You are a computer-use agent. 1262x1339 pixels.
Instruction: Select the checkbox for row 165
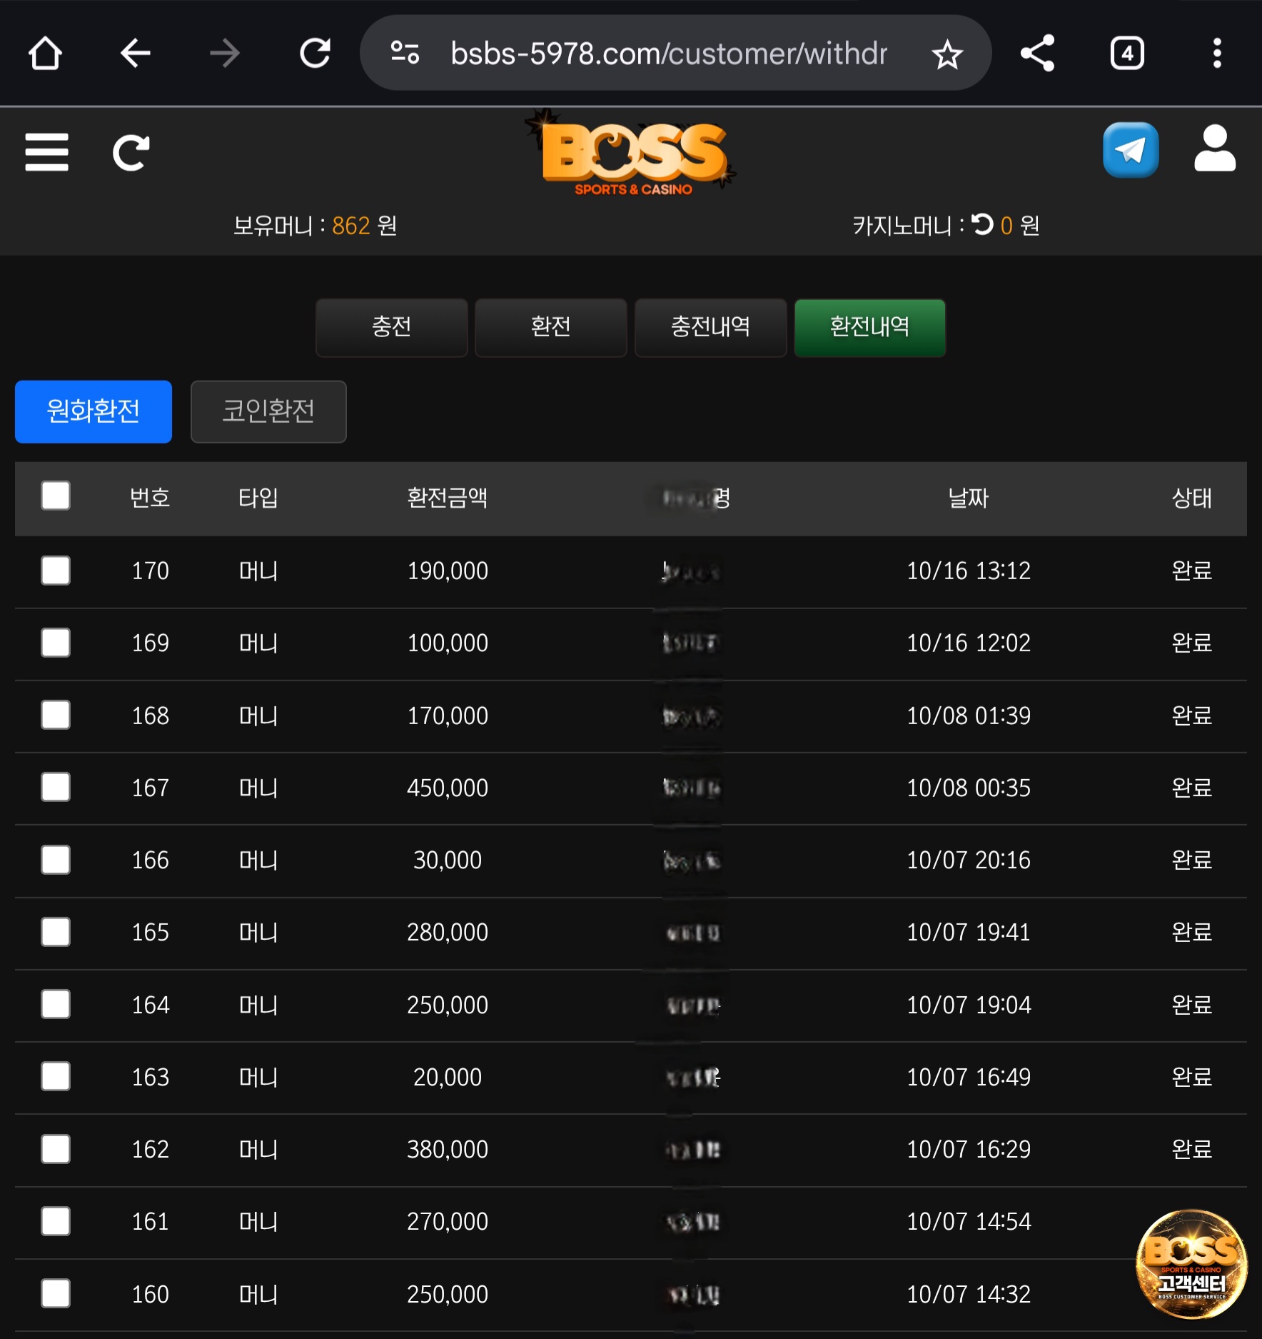(56, 932)
